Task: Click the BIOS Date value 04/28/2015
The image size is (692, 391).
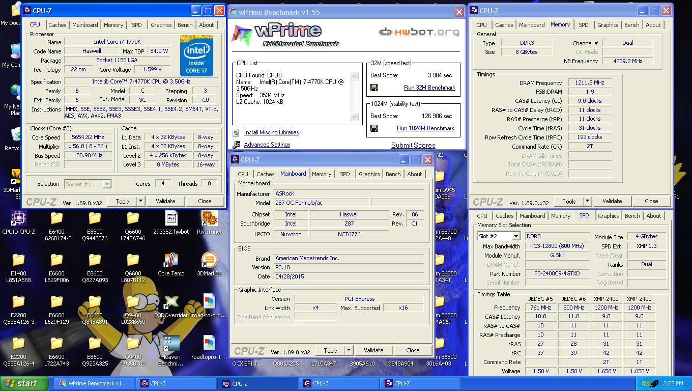Action: [x=349, y=276]
